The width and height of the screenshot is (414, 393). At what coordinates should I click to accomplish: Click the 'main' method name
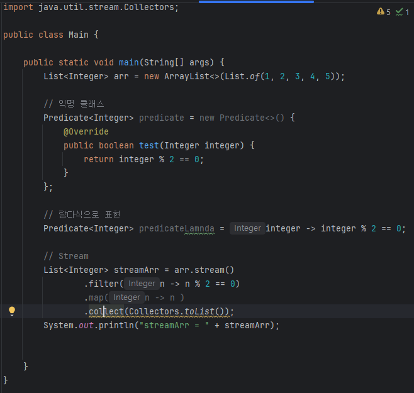click(129, 62)
